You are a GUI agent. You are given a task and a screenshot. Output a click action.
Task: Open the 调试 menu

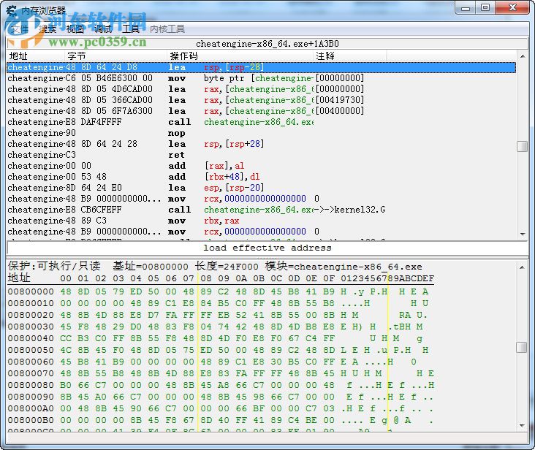point(103,29)
